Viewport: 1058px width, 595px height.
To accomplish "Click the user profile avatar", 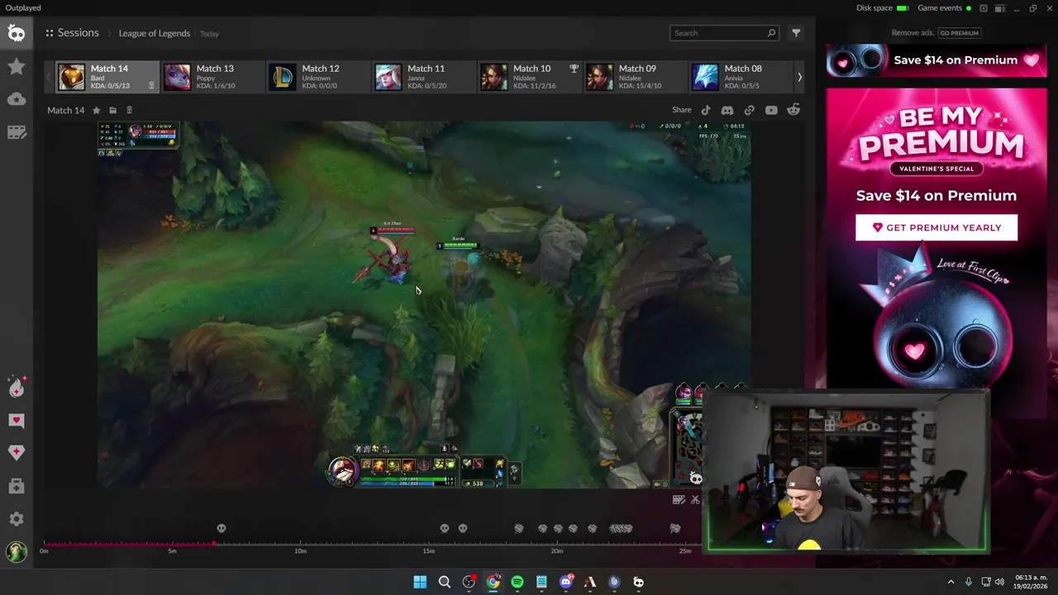I will [x=17, y=552].
